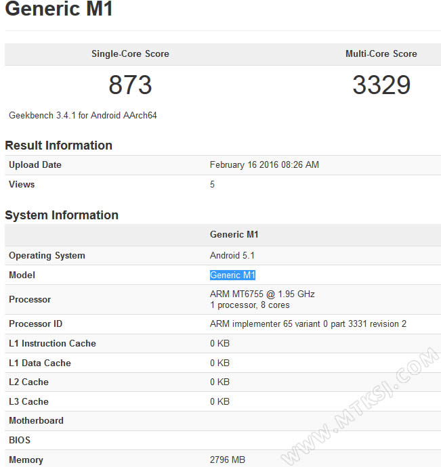Select the Processor ID label
The height and width of the screenshot is (467, 441).
point(36,324)
